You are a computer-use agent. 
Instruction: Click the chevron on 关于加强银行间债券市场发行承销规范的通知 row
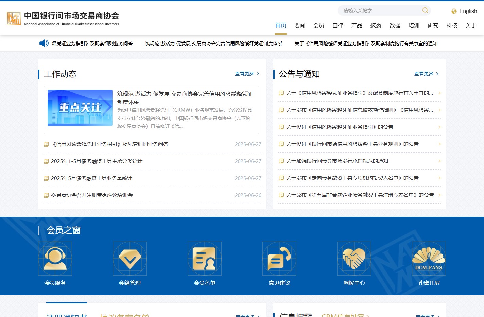click(439, 161)
